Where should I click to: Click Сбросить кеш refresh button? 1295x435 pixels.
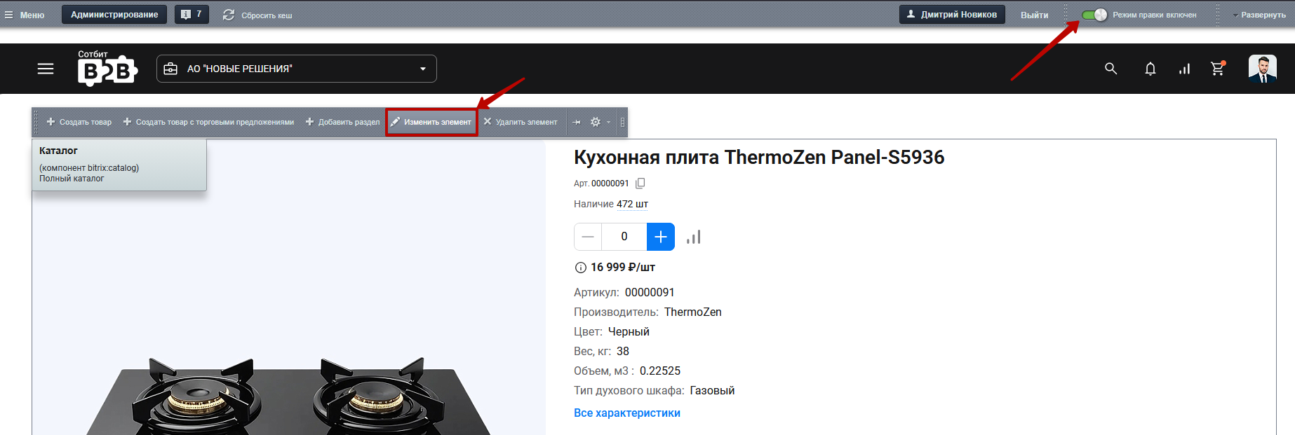(257, 15)
